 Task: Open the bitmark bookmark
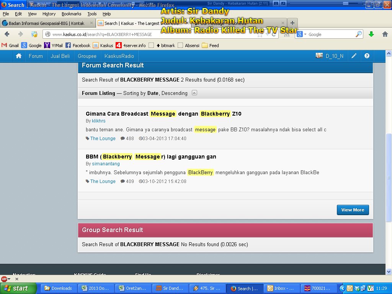(x=162, y=45)
